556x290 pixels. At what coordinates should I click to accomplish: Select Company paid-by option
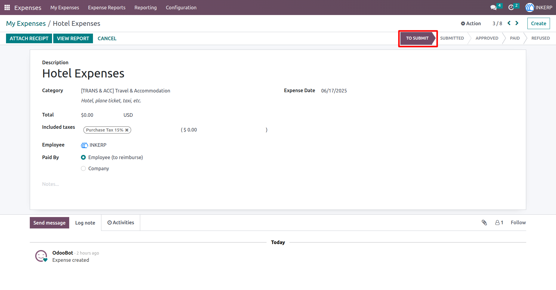[83, 168]
